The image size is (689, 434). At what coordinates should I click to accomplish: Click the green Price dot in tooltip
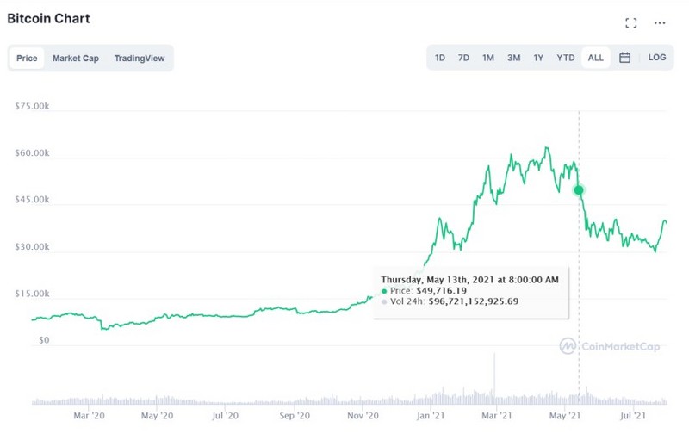click(384, 291)
